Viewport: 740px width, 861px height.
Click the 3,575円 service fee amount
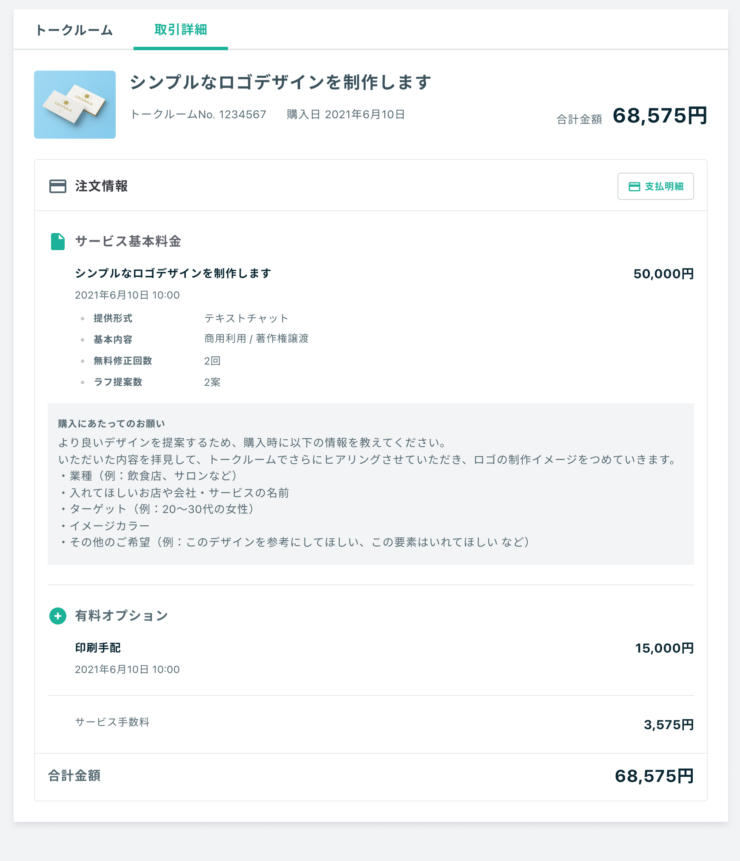(x=669, y=725)
